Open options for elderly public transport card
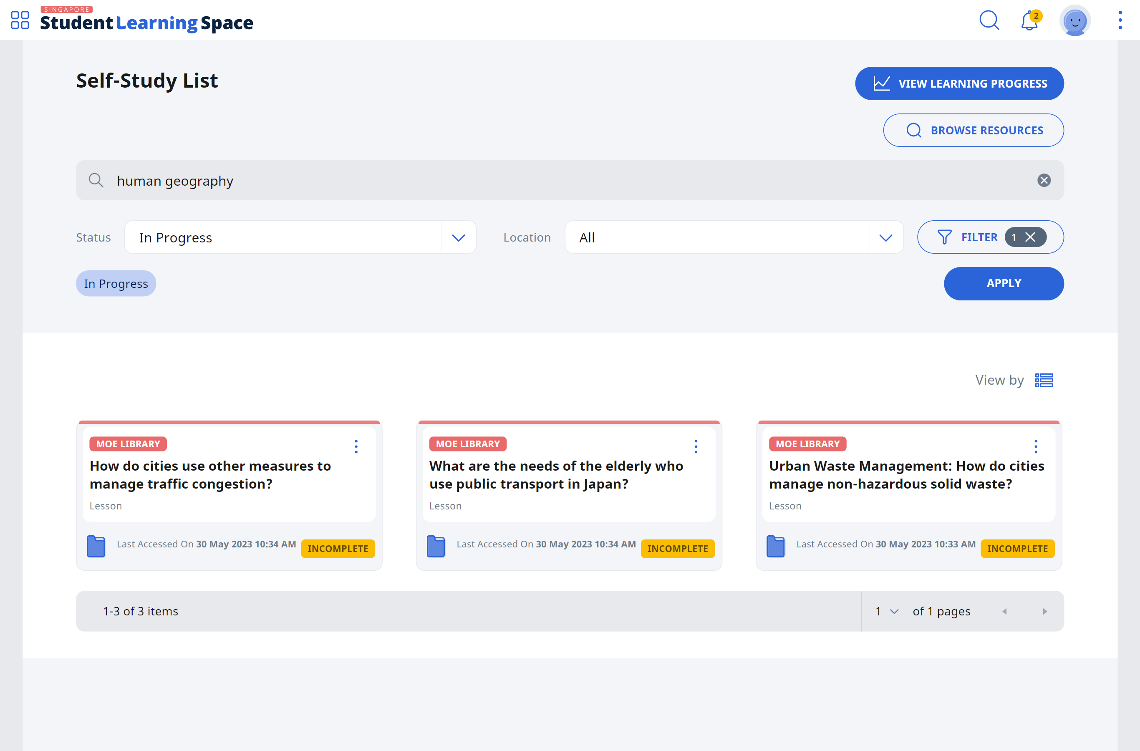The height and width of the screenshot is (751, 1140). 696,446
